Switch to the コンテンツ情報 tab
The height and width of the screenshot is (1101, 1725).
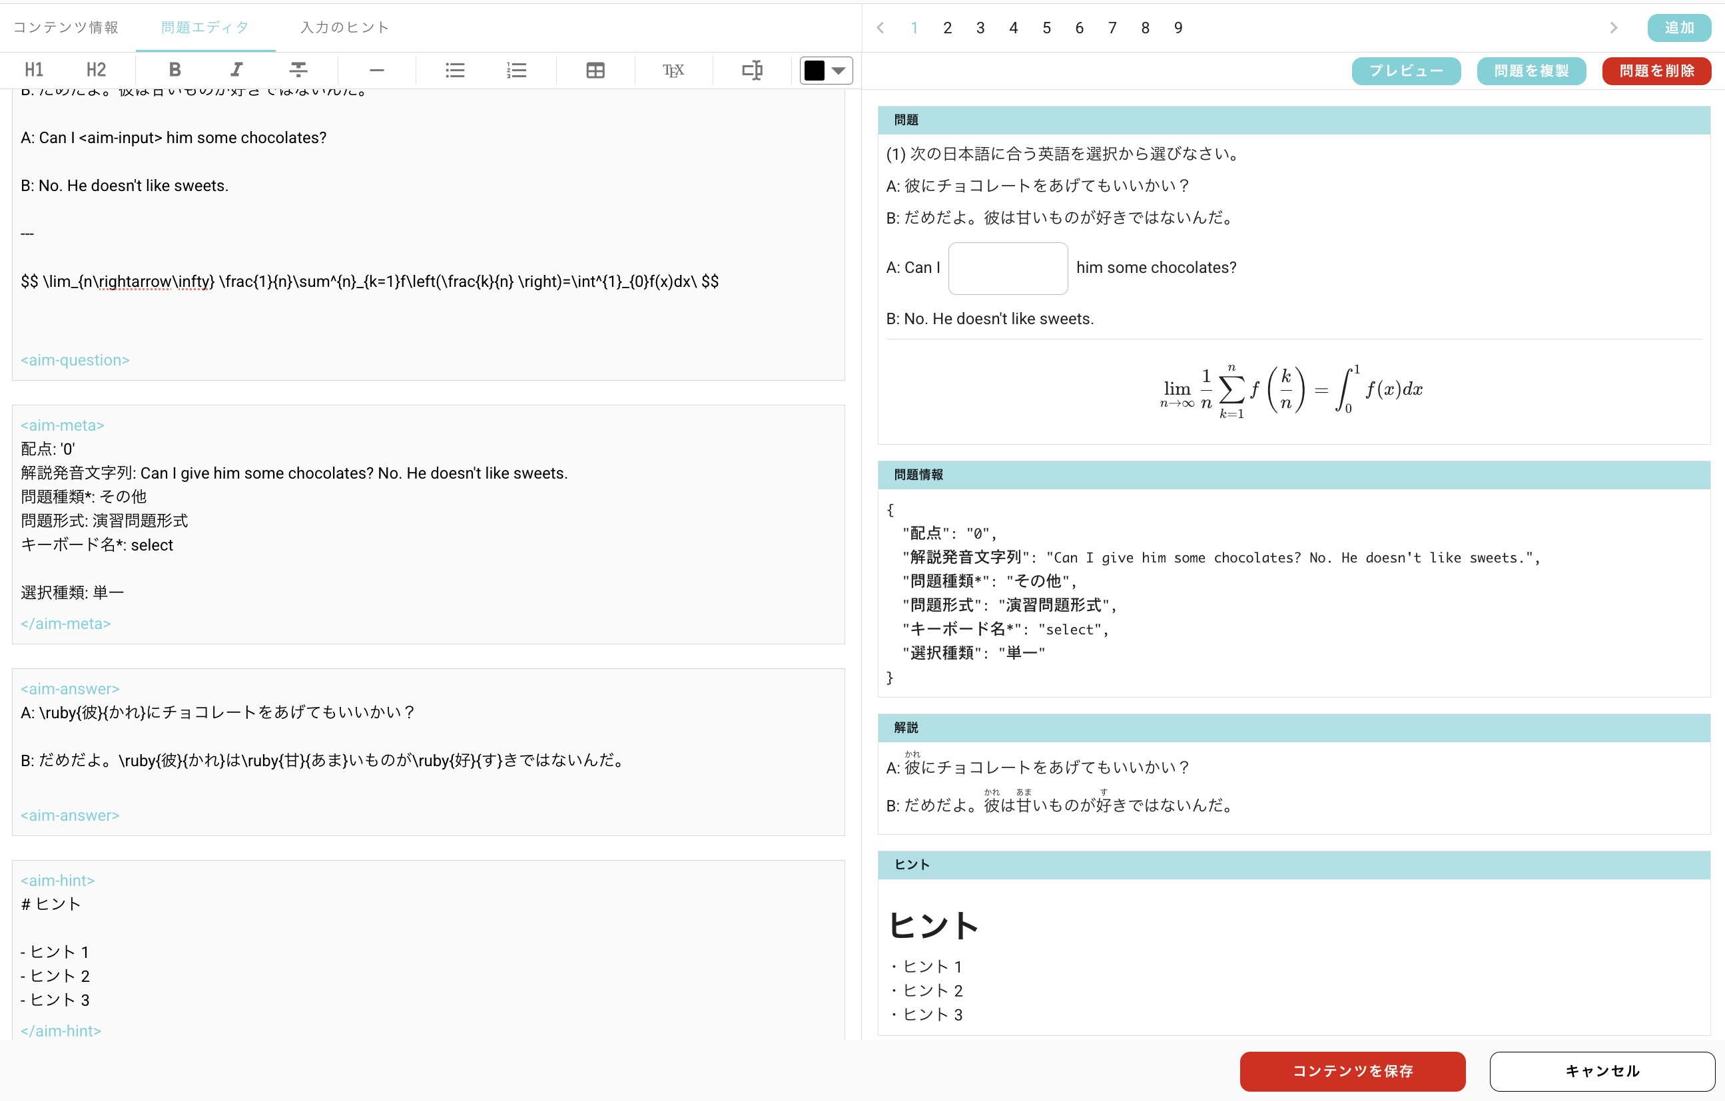[67, 27]
